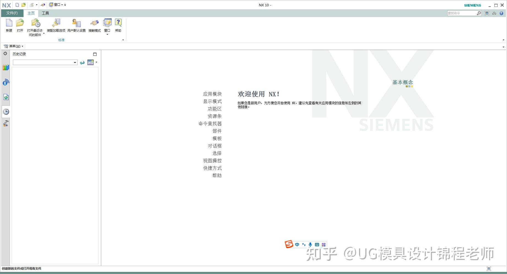The width and height of the screenshot is (507, 274).
Task: Open the 文件(F) file tab
Action: click(x=12, y=13)
